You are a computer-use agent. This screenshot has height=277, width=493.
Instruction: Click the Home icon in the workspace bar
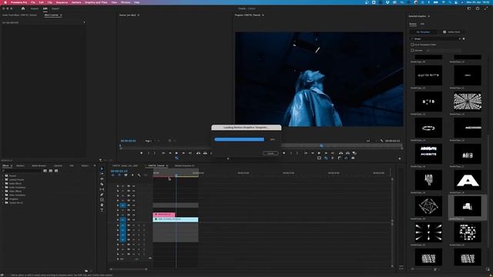click(x=23, y=8)
